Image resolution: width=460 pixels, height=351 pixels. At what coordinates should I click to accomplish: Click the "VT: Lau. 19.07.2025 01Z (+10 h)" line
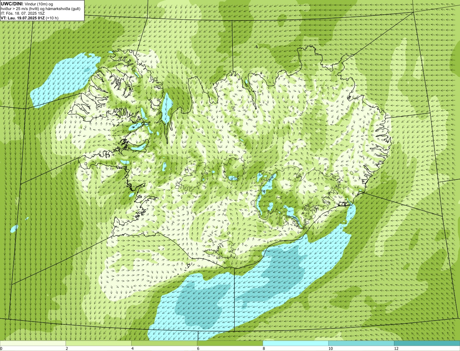(30, 18)
